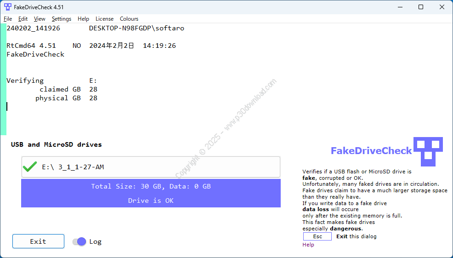Image resolution: width=453 pixels, height=258 pixels.
Task: Open the Colours menu
Action: click(x=129, y=19)
